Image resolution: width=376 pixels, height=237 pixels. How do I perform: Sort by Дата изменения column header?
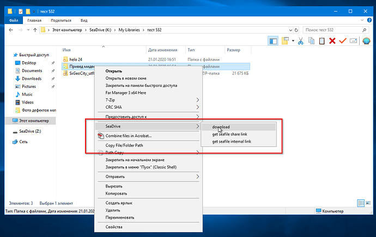[166, 50]
